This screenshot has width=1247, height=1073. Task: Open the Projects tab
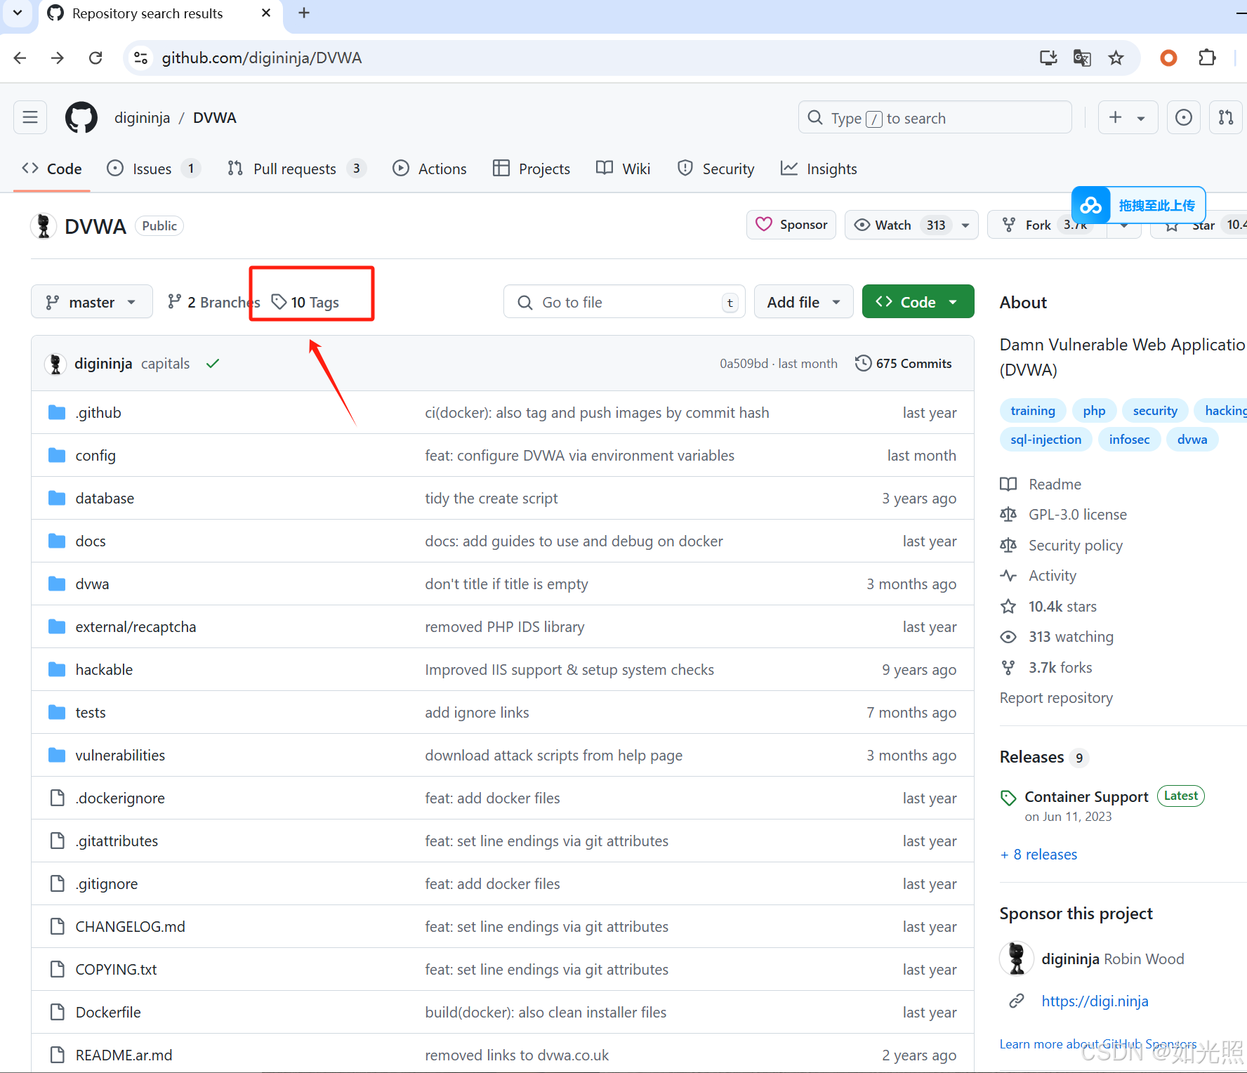(x=532, y=169)
